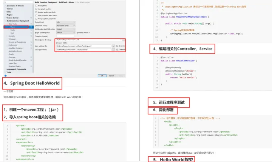Image resolution: width=272 pixels, height=162 pixels.
Task: Select Application Servers in settings tree
Action: (15, 51)
